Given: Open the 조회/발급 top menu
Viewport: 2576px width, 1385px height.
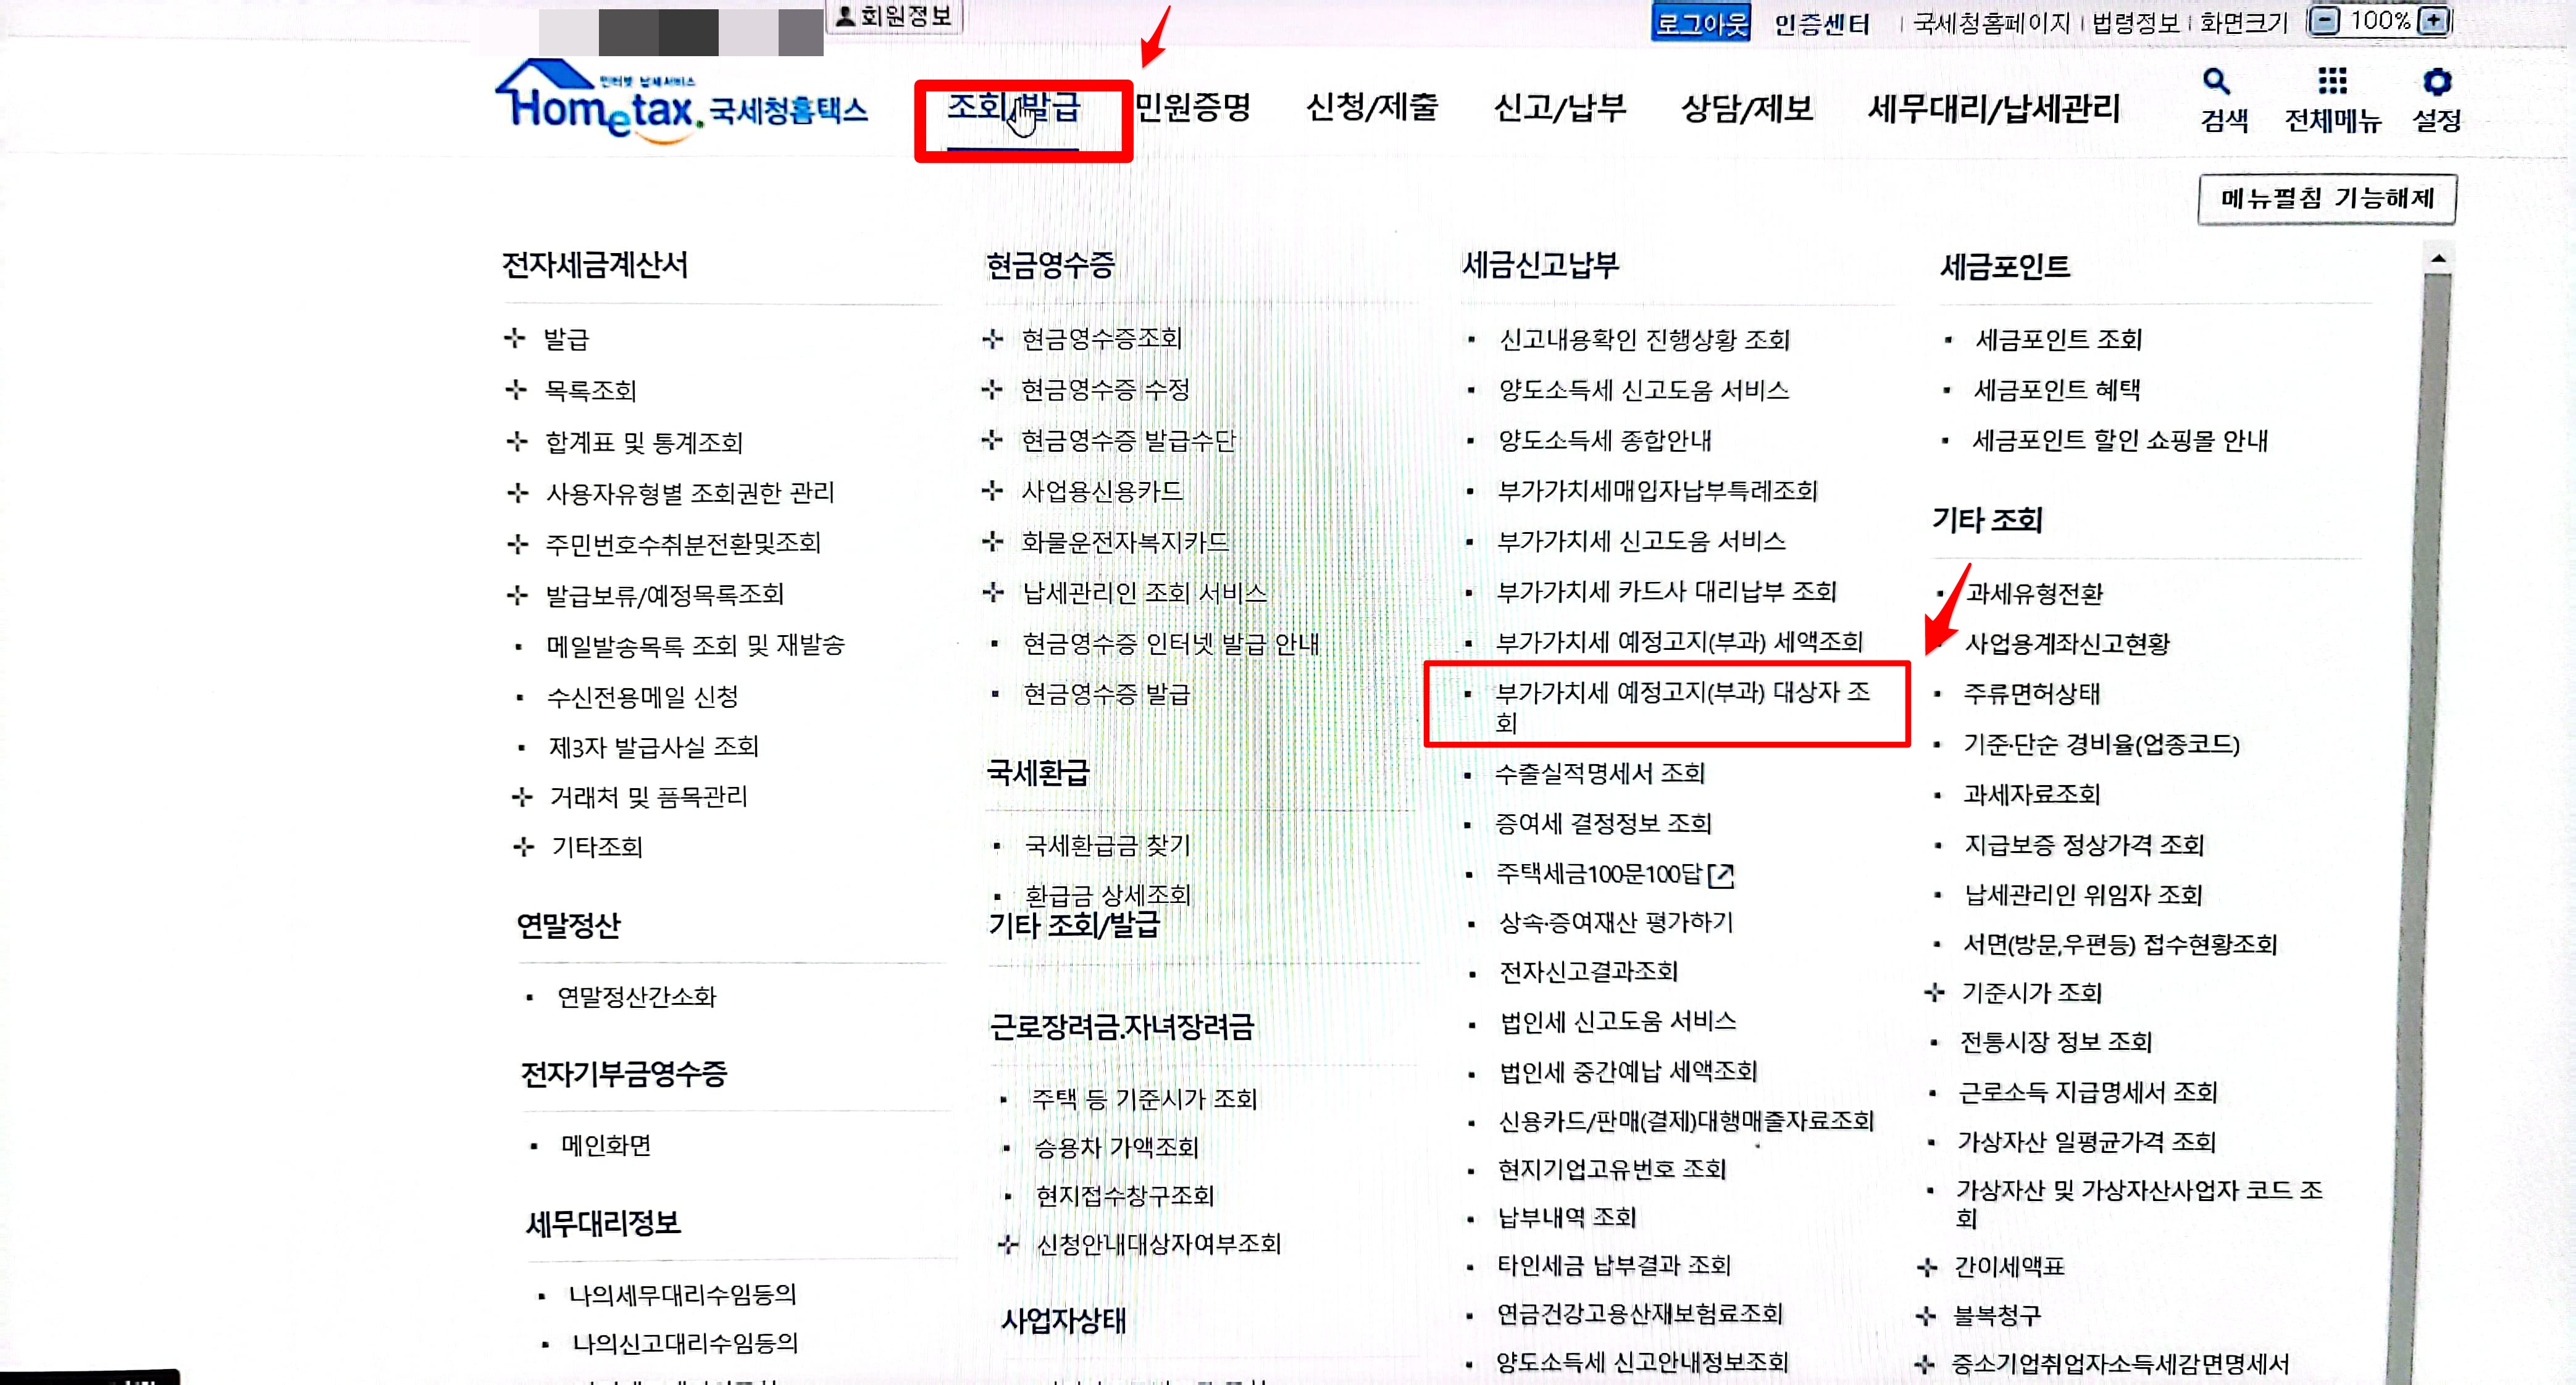Looking at the screenshot, I should tap(1013, 107).
